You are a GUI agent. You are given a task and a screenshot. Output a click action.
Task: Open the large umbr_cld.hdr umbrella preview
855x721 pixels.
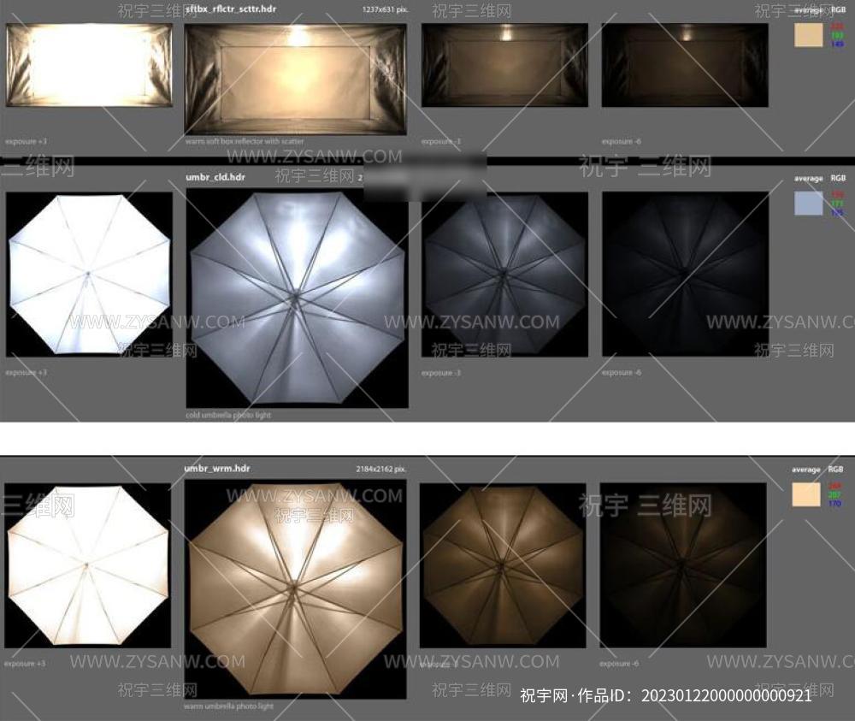tap(297, 298)
